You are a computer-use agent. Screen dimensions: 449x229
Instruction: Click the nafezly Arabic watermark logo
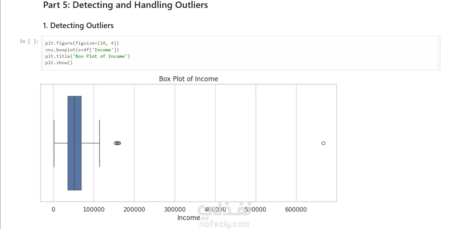(225, 209)
